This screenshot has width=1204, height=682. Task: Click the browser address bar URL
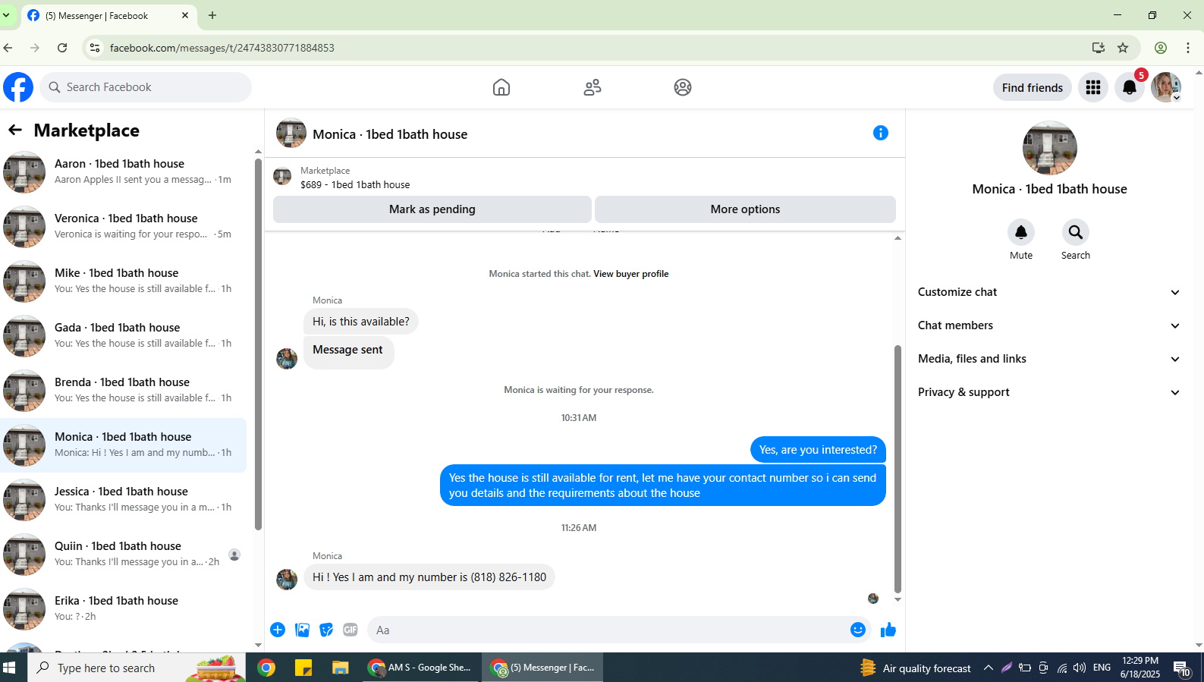[222, 48]
